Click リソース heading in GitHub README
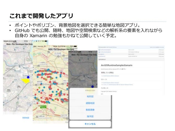Screen dimensions: 175x131 [104, 79]
